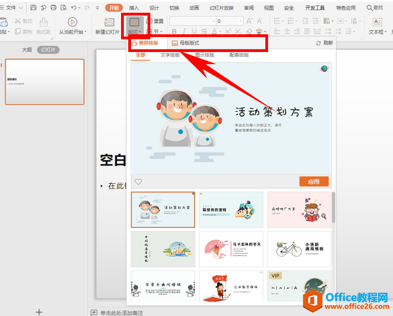Viewport: 393px width, 316px height.
Task: Open the 开发工具 ribbon tab
Action: (315, 8)
